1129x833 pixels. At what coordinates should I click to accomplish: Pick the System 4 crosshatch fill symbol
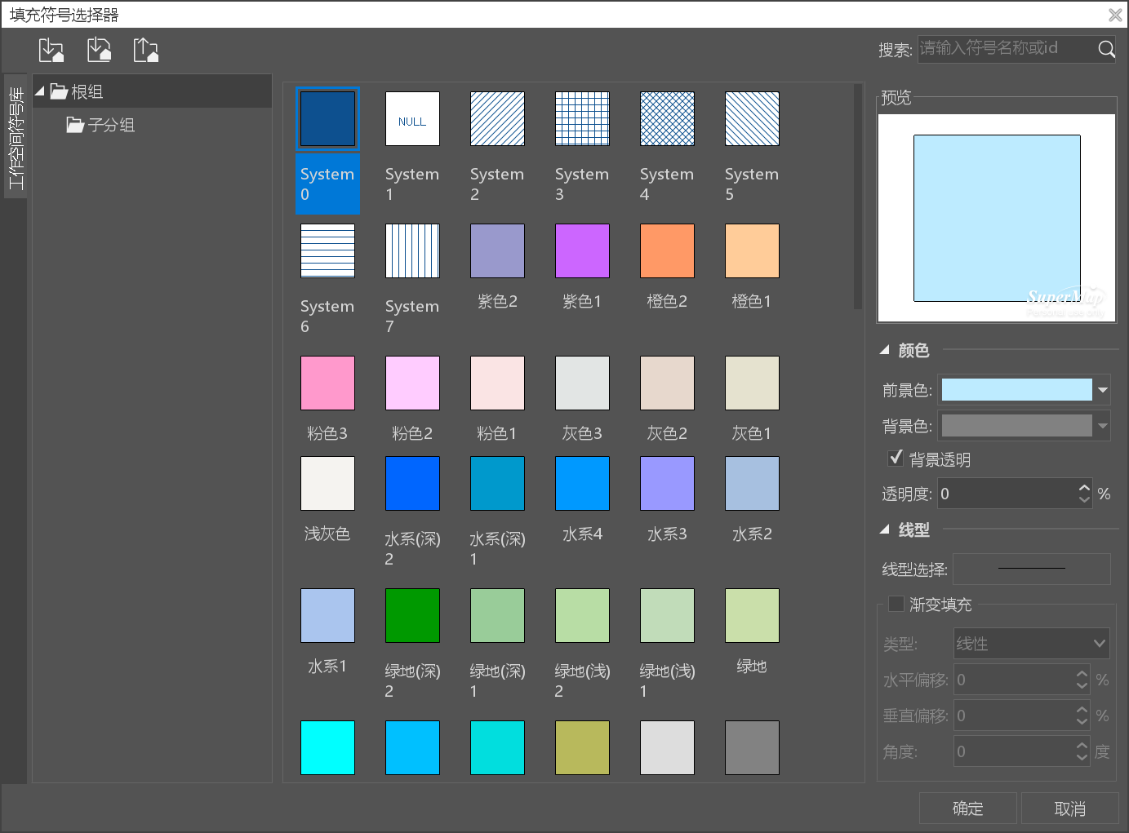[x=667, y=119]
